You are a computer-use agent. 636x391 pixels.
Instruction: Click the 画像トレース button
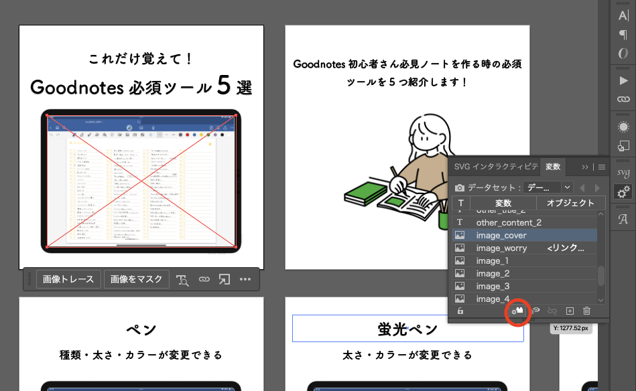pyautogui.click(x=68, y=279)
